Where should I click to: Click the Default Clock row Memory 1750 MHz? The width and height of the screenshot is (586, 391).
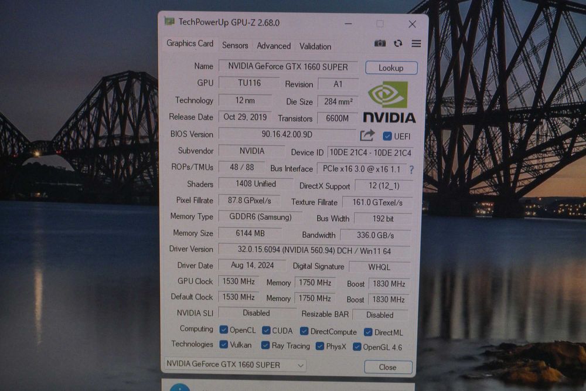point(315,298)
